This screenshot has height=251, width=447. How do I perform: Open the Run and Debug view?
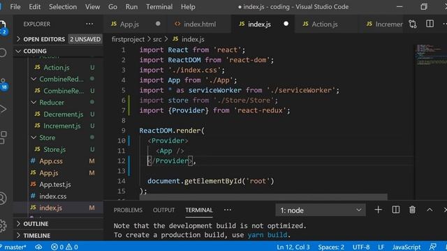(3, 109)
